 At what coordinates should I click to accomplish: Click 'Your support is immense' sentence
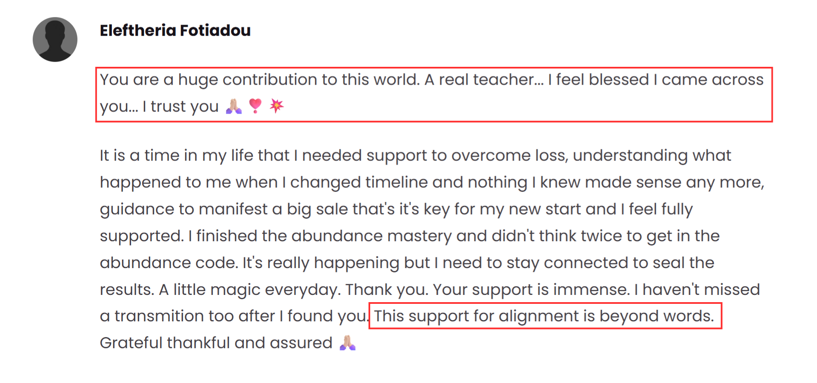[x=531, y=290]
